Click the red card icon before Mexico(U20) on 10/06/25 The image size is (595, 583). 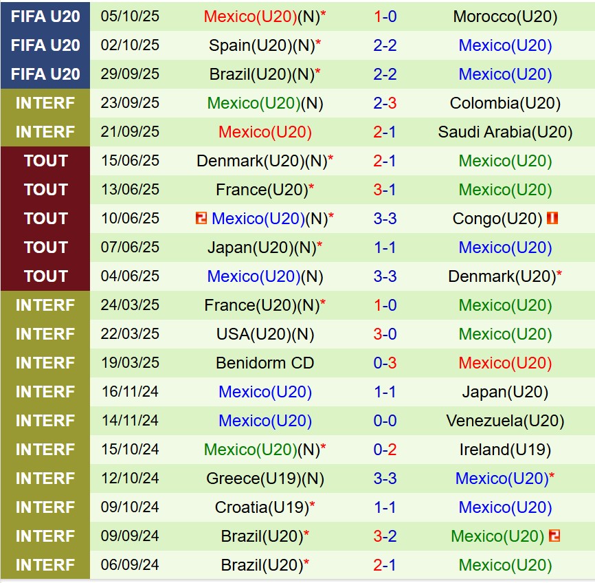(x=201, y=219)
